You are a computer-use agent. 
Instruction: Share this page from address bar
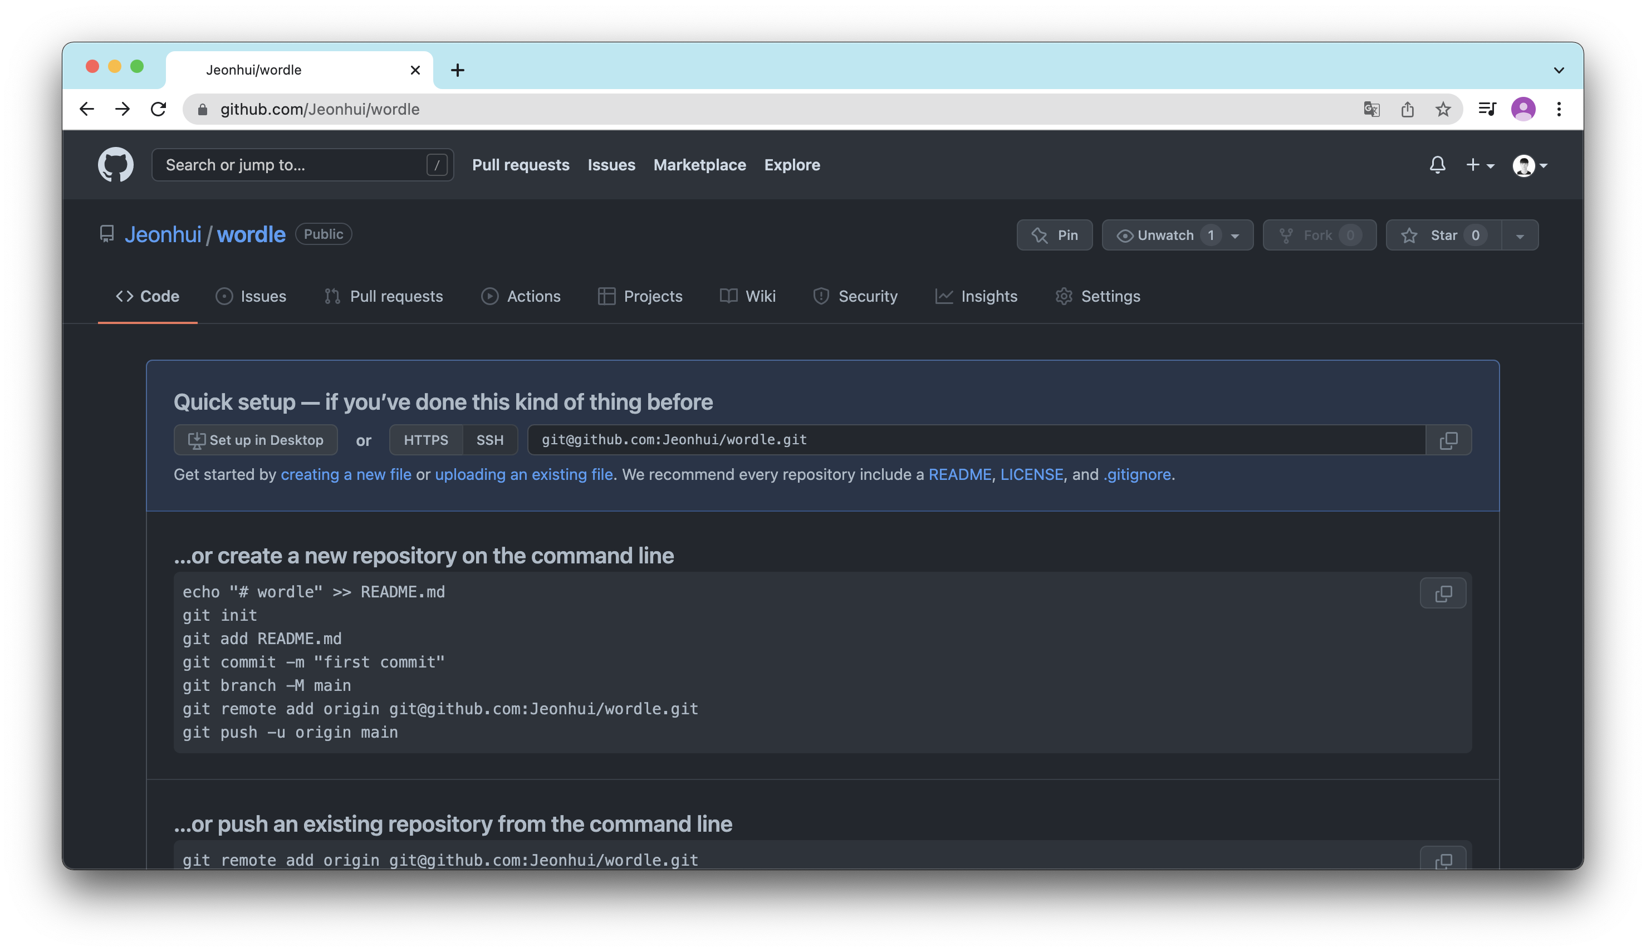[1408, 109]
